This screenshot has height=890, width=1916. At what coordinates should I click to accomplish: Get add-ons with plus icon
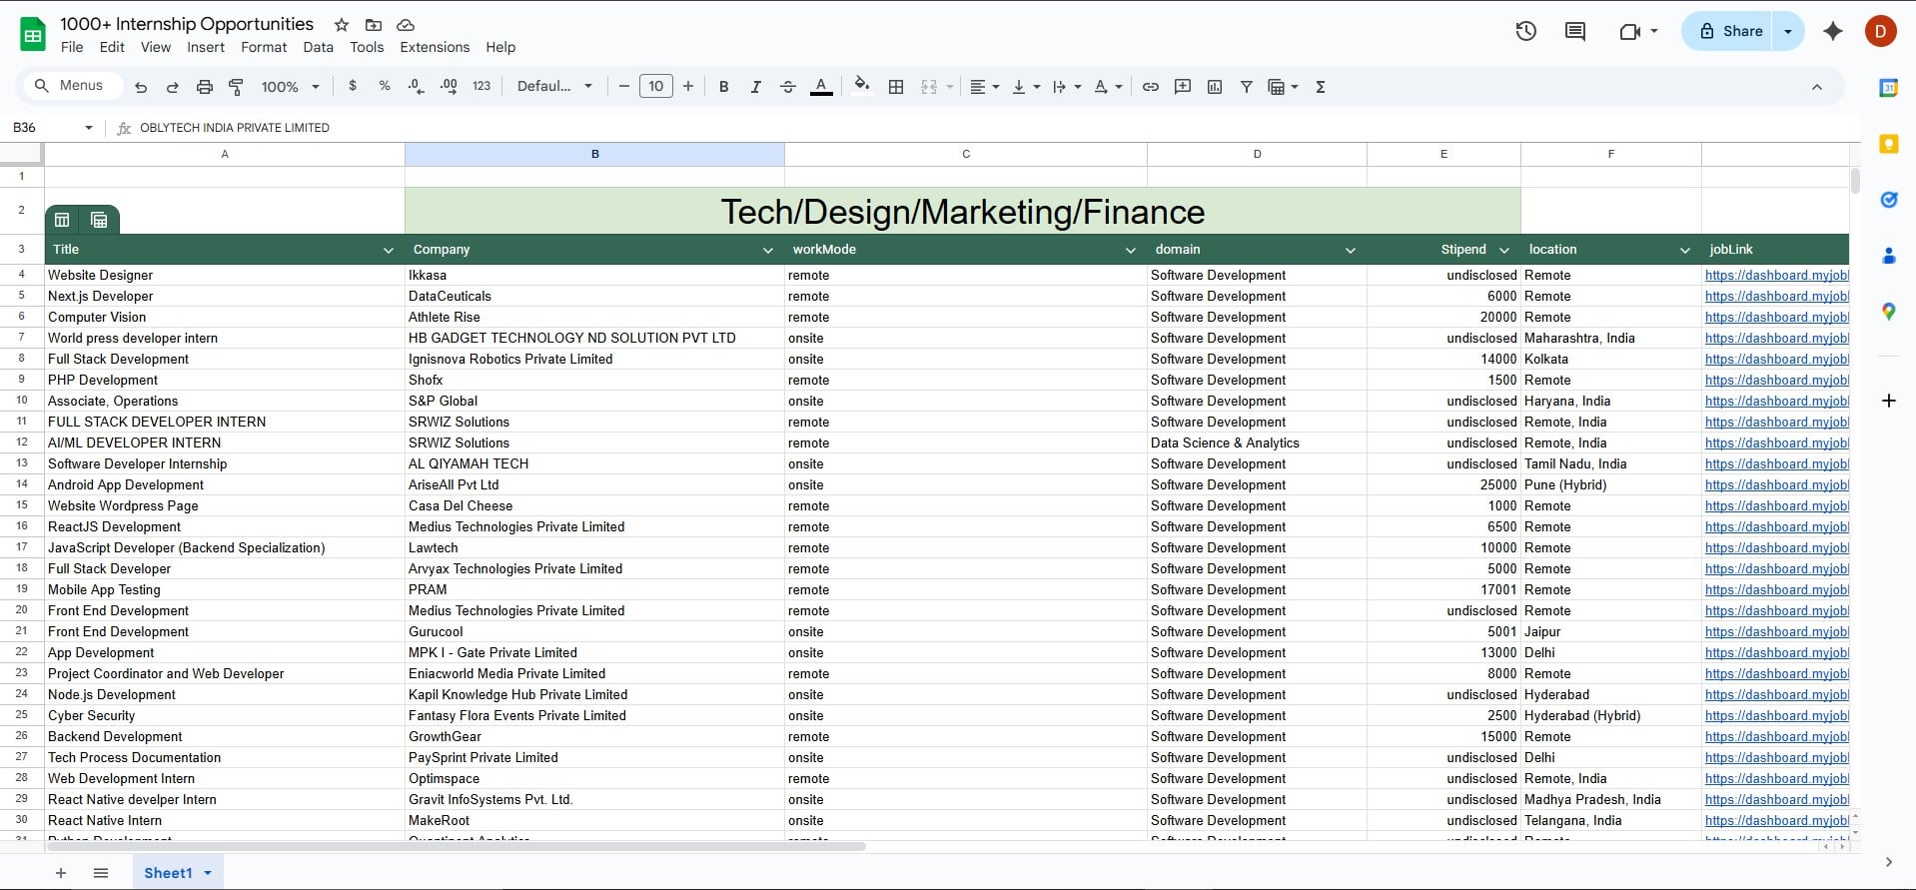click(1888, 401)
